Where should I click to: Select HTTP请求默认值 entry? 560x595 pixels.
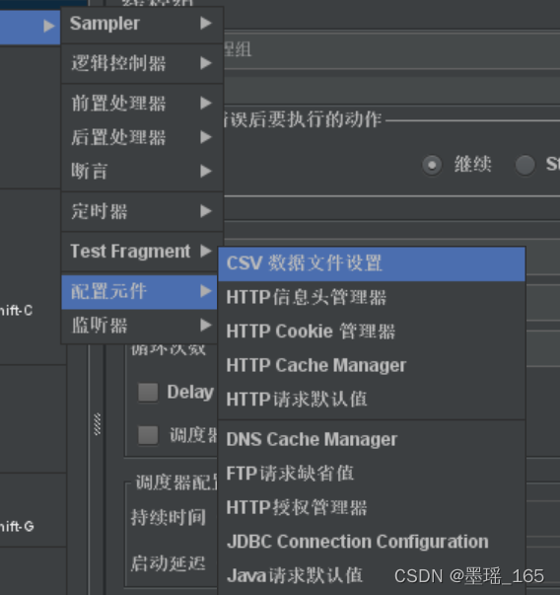tap(372, 400)
